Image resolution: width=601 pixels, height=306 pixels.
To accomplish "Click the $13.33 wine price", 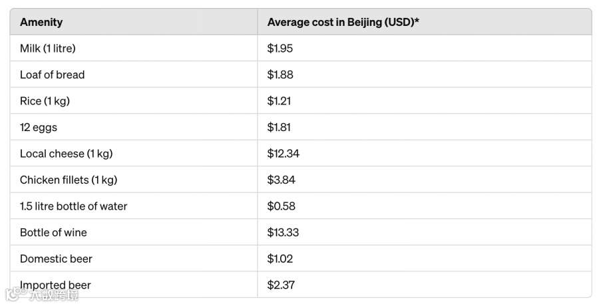I will (283, 232).
